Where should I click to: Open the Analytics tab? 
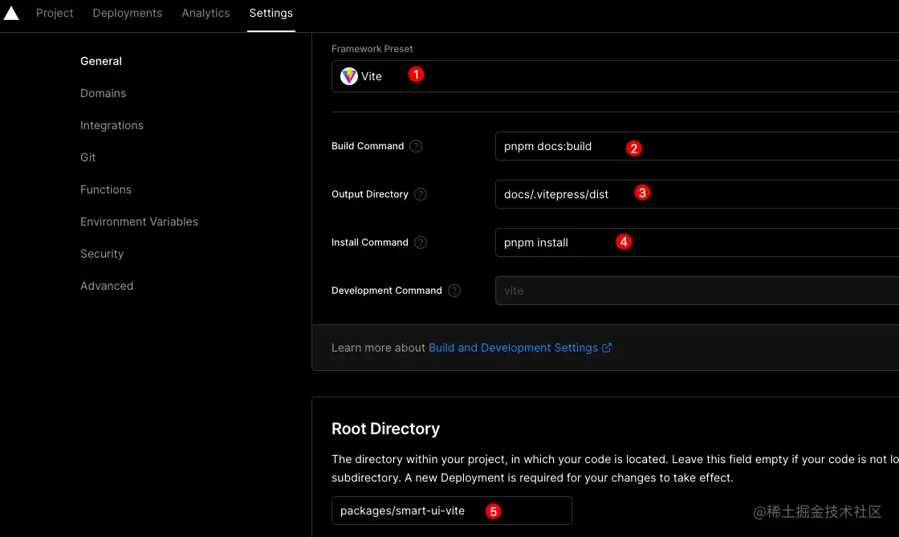click(x=205, y=13)
